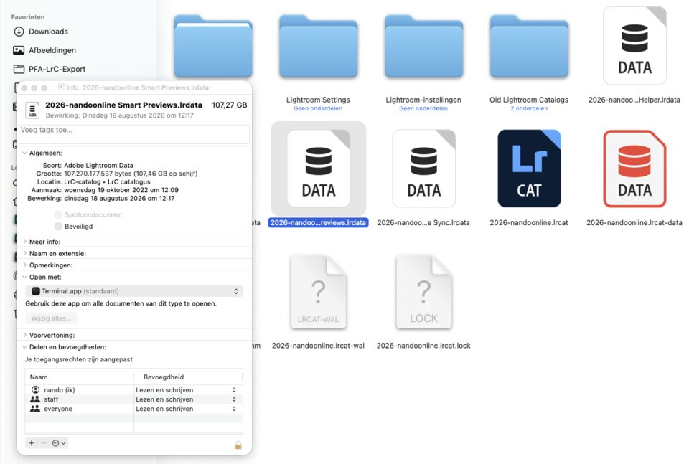Image resolution: width=689 pixels, height=464 pixels.
Task: Click the 2026-nandoo...e Sync.lrdata label
Action: point(423,222)
